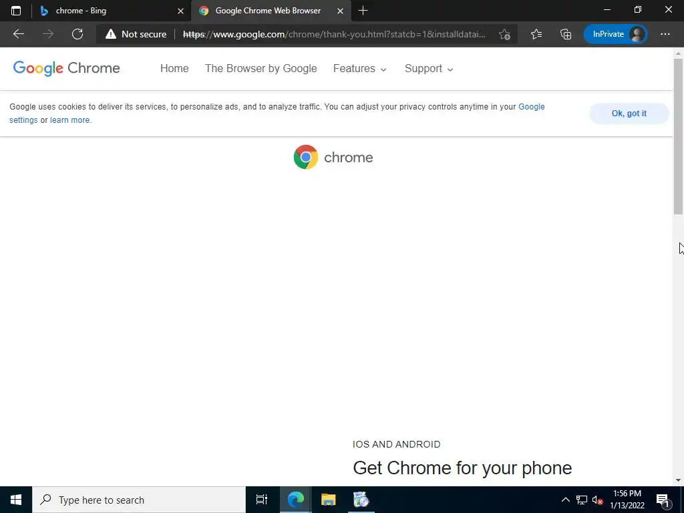
Task: Click the scrollbar up arrow
Action: 678,53
